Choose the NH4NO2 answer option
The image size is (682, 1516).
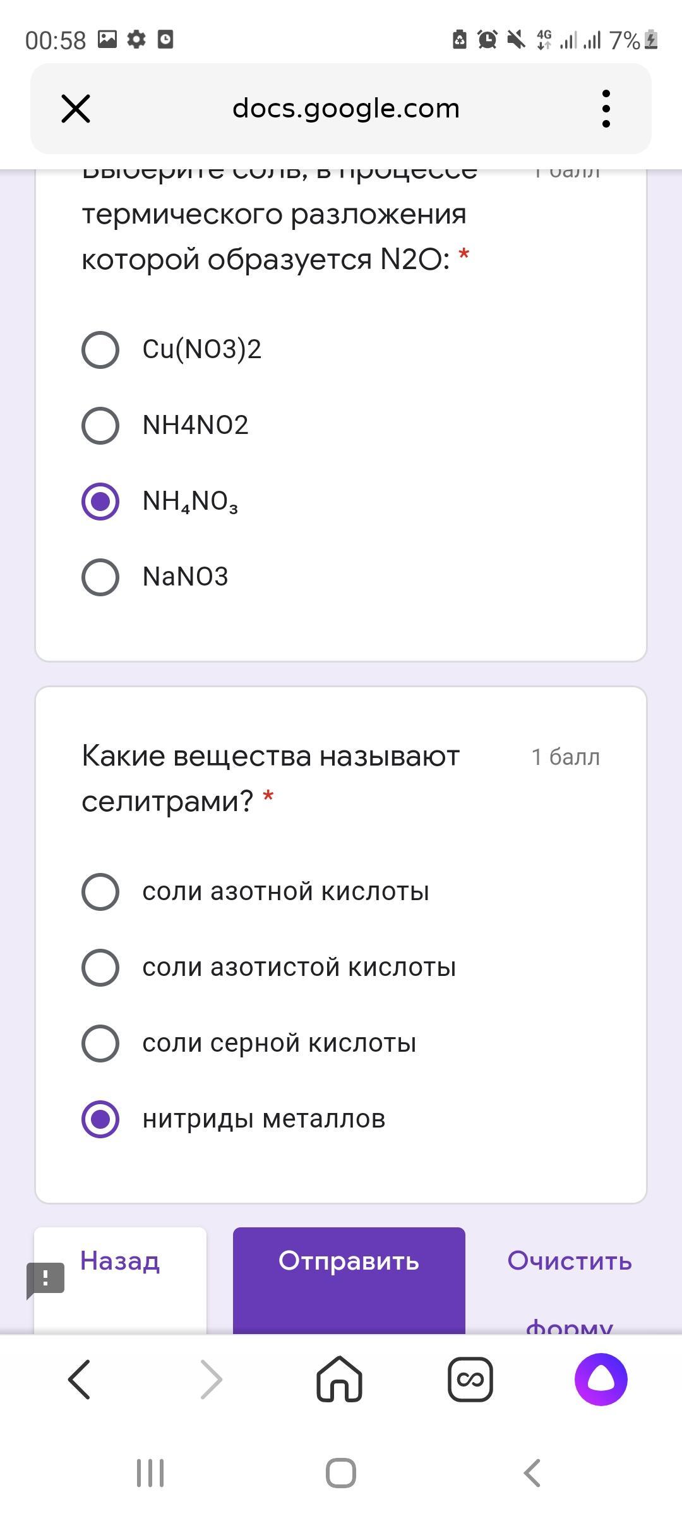100,425
